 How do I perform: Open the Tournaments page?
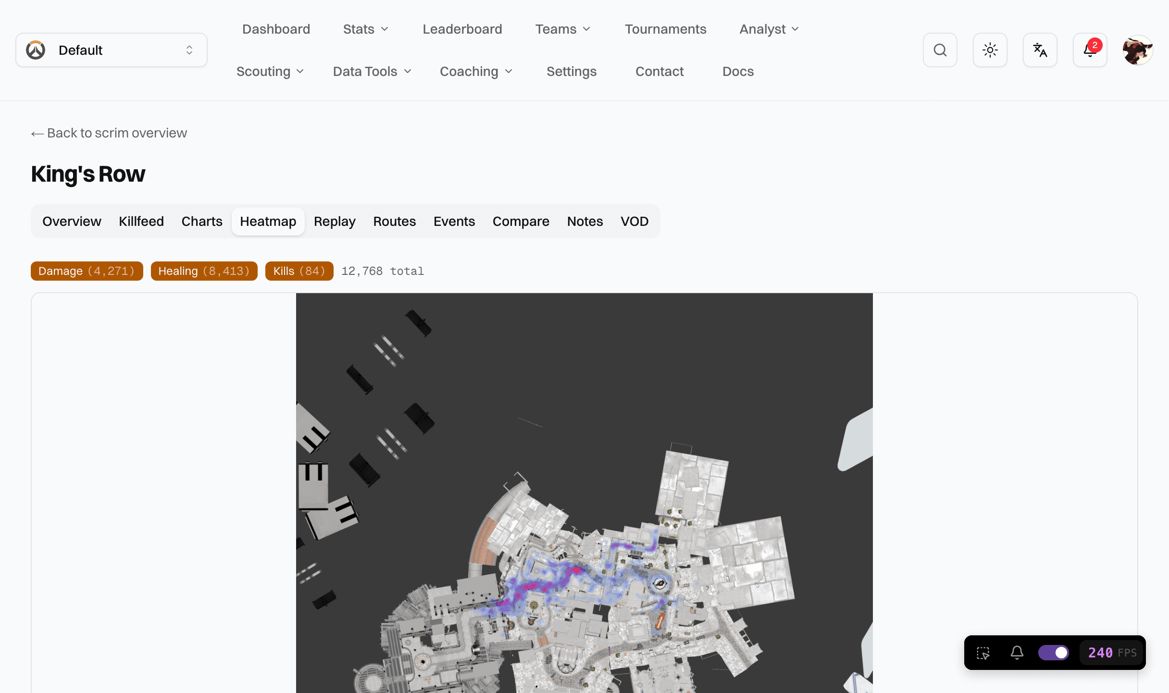[x=665, y=29]
